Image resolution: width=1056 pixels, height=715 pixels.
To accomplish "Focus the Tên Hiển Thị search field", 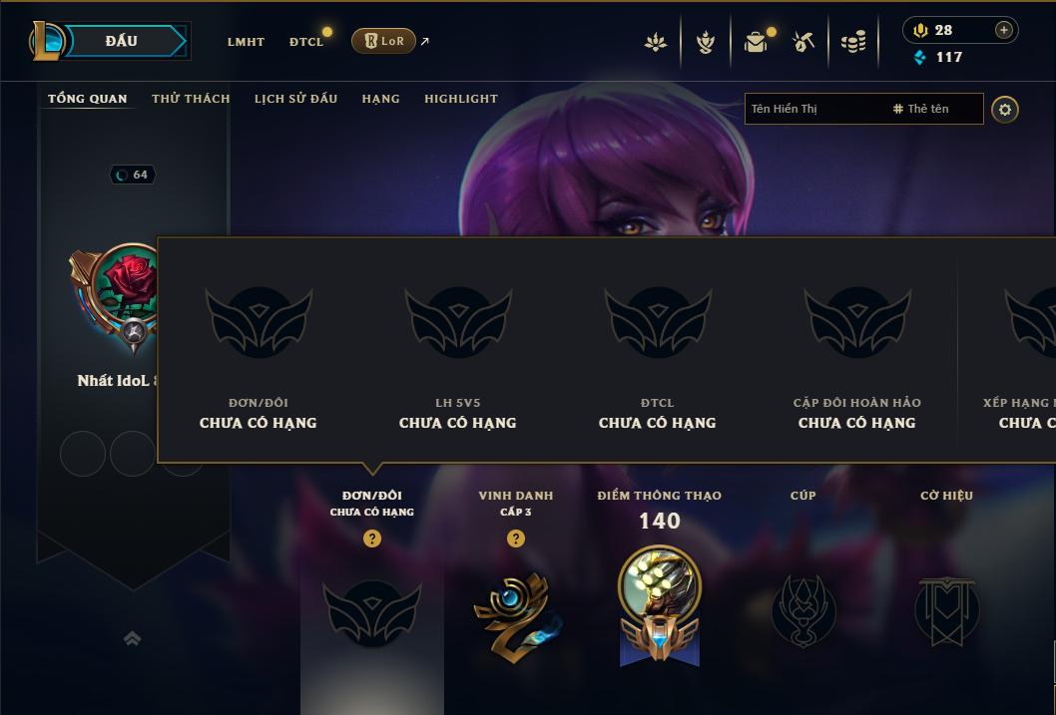I will point(864,109).
